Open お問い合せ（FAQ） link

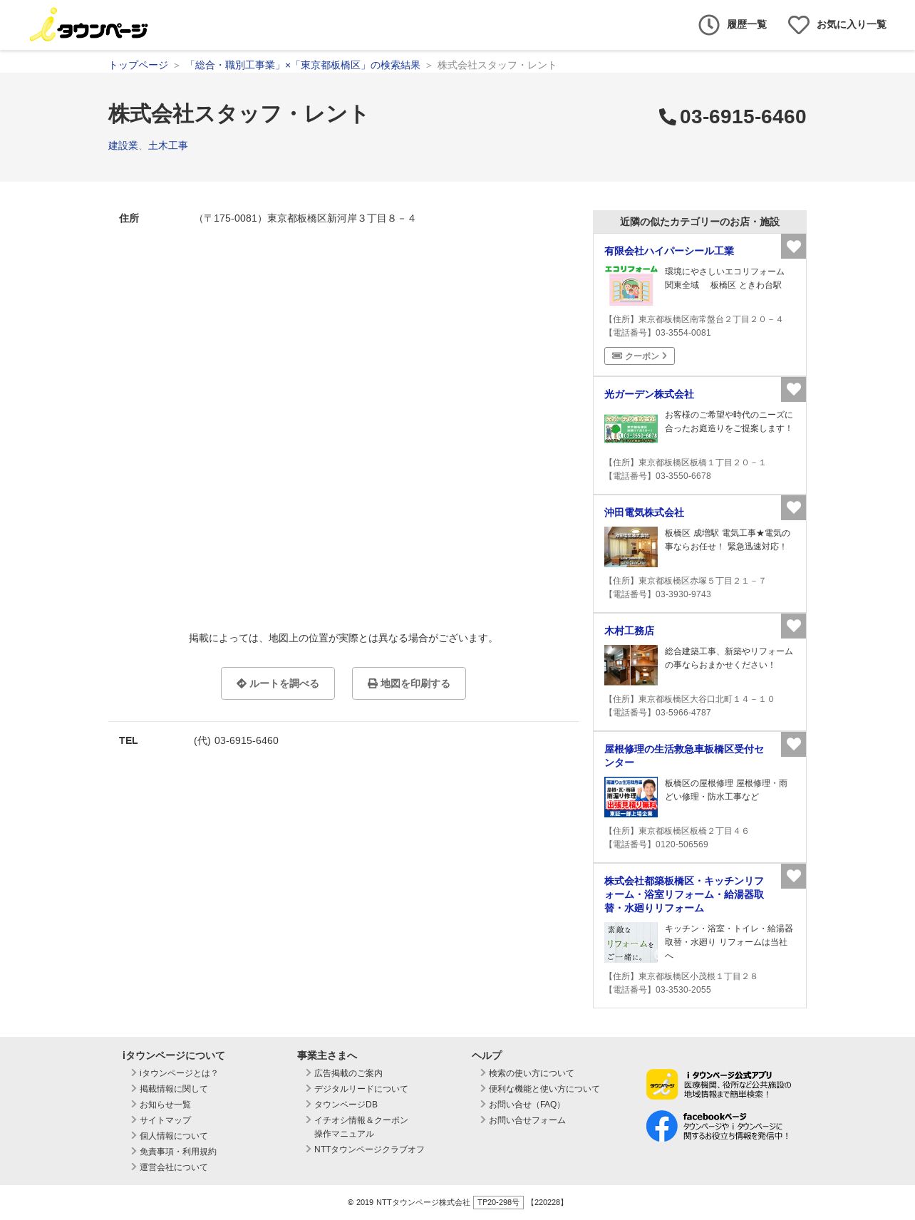pyautogui.click(x=527, y=1105)
